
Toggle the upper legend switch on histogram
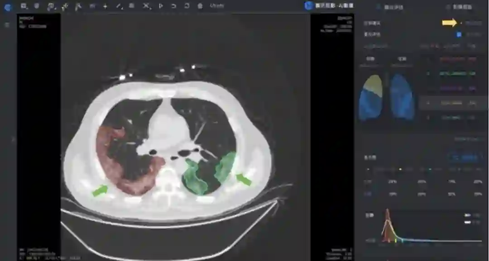[468, 215]
